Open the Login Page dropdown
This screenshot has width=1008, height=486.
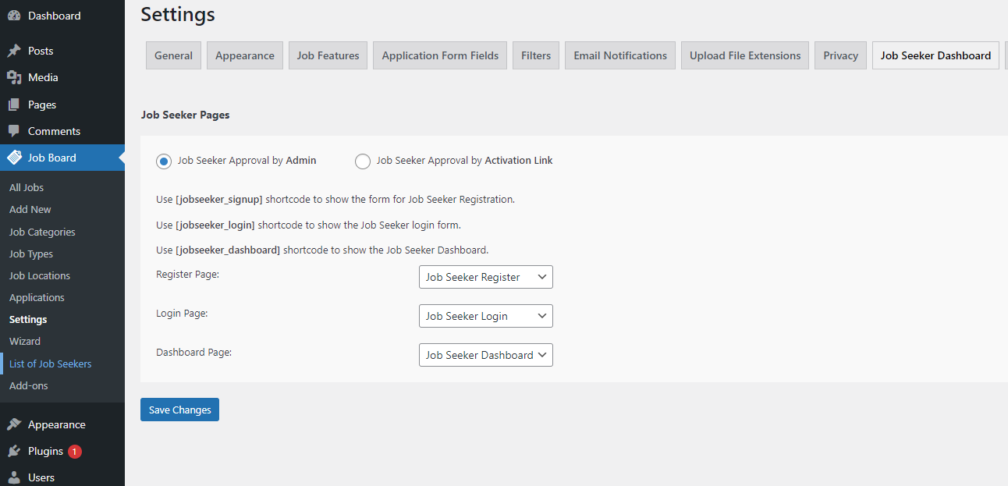(x=485, y=316)
